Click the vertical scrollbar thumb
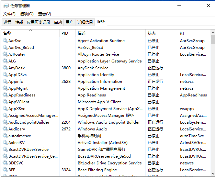Image resolution: width=215 pixels, height=178 pixels. [x=213, y=39]
